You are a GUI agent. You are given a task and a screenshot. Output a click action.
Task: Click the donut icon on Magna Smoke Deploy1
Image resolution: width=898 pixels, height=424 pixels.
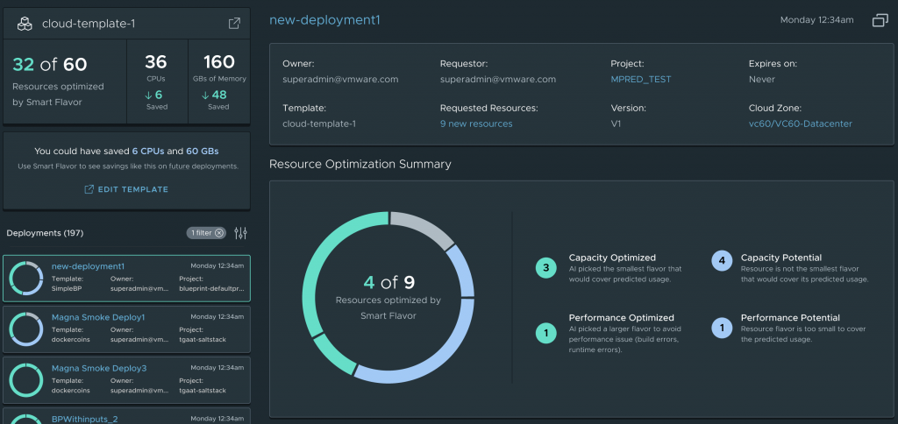tap(25, 329)
